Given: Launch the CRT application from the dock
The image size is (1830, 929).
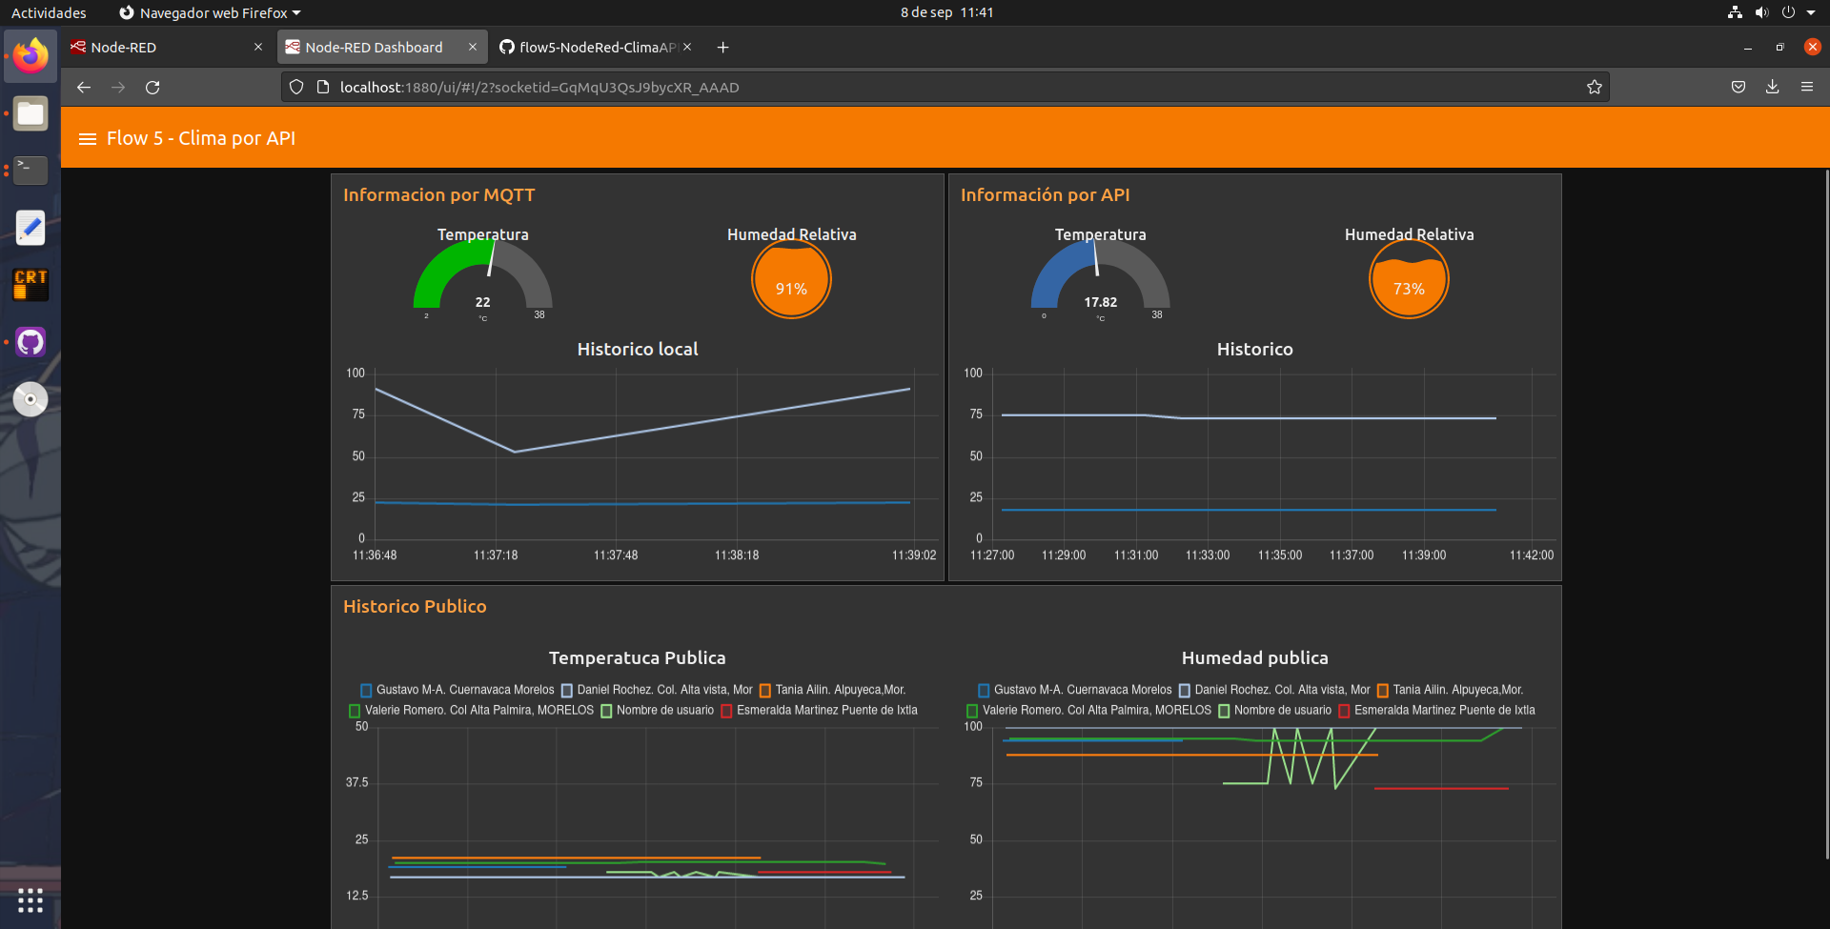Looking at the screenshot, I should (x=30, y=284).
